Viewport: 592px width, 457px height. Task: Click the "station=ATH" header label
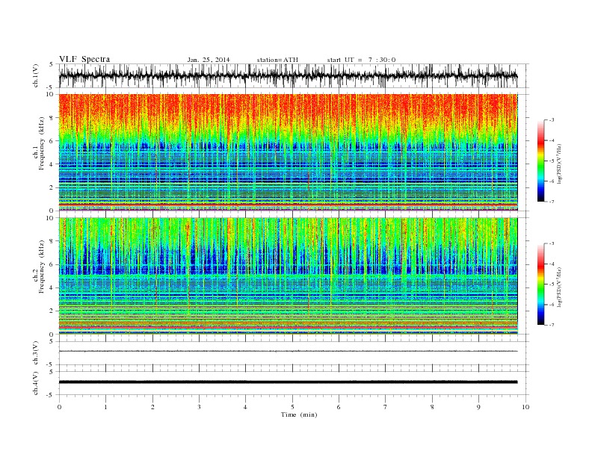(x=277, y=60)
